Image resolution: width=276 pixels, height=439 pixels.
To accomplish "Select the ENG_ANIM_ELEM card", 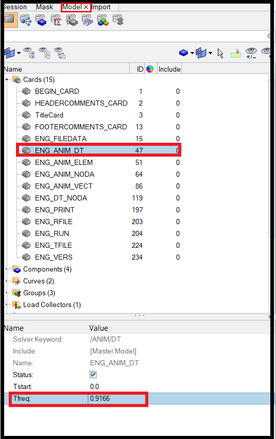I will tap(63, 162).
